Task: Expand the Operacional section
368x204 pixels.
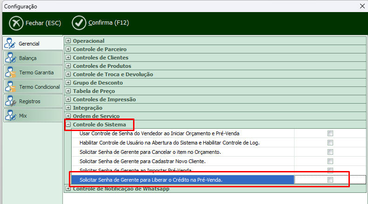Action: click(x=68, y=41)
